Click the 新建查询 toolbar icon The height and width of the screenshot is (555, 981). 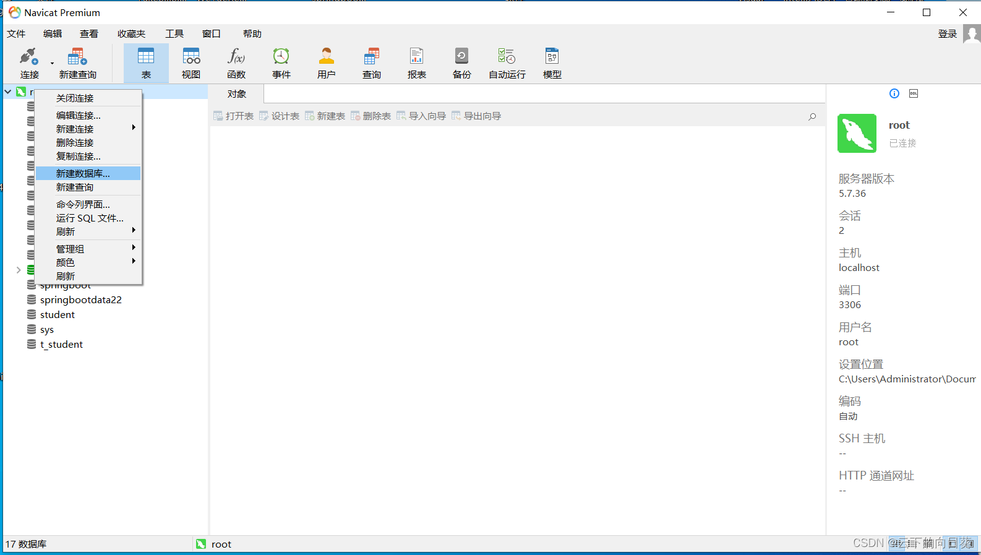(77, 63)
